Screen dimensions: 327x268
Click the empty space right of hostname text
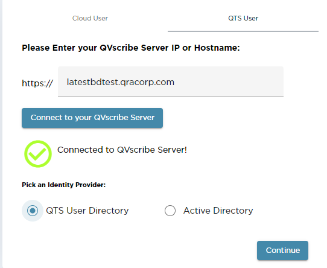[x=229, y=82]
